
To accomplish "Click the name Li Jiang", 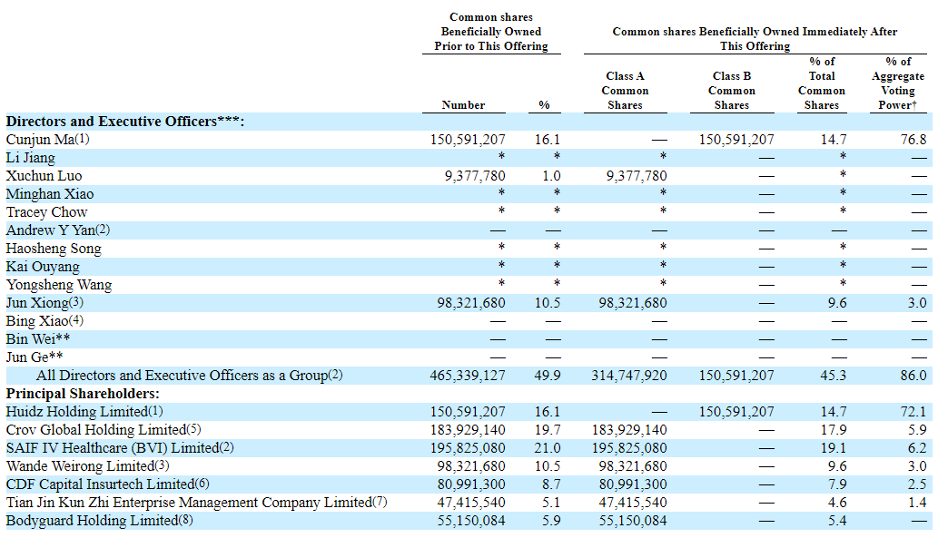I will tap(31, 158).
